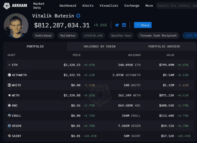Click the $1.22M WHITE value
The width and height of the screenshot is (197, 143).
(x=169, y=85)
